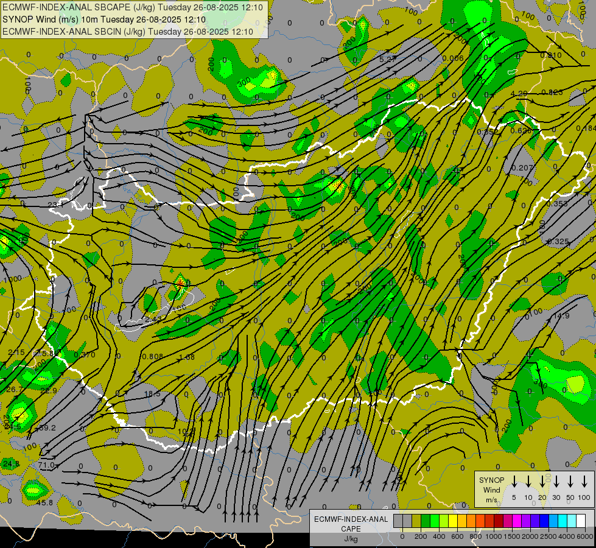
Task: Click the 24.8 value on the map
Action: 11,463
